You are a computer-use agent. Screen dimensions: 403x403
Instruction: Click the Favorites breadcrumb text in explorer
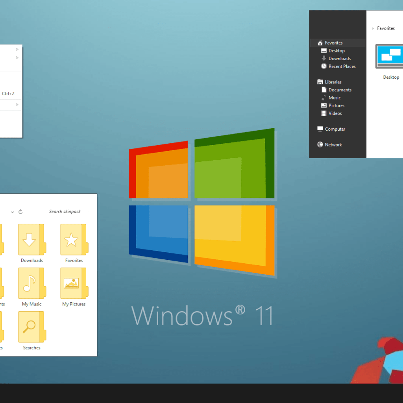coord(386,28)
